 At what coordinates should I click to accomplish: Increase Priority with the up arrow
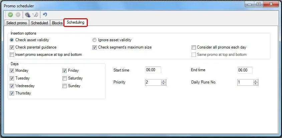pyautogui.click(x=163, y=81)
